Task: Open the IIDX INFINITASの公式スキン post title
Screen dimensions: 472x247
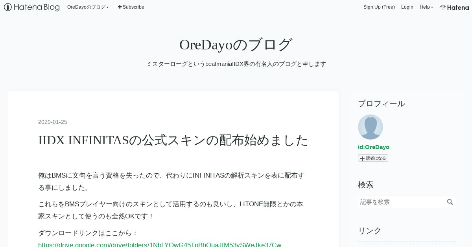Action: tap(173, 140)
